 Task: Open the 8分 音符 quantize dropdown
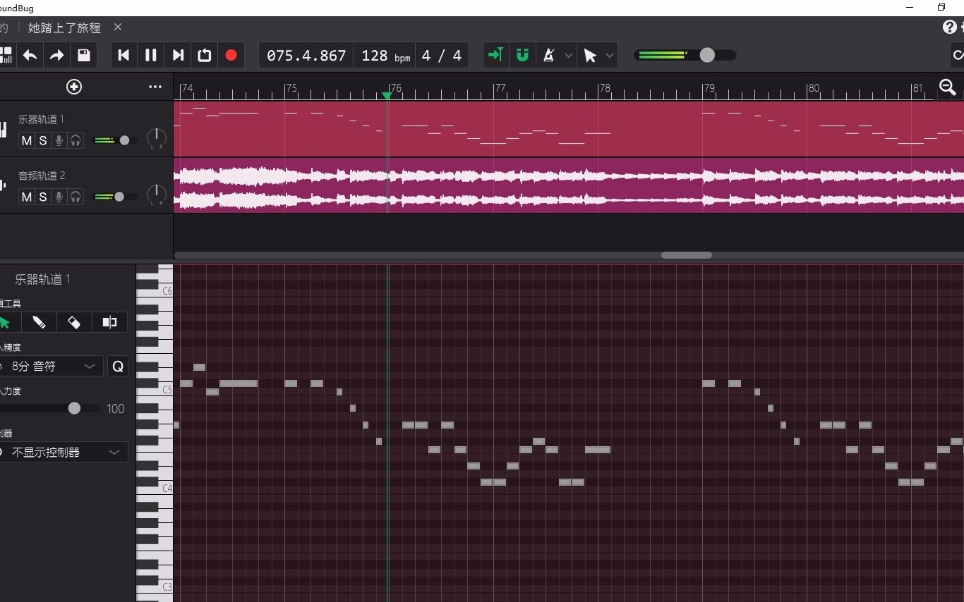[x=51, y=366]
